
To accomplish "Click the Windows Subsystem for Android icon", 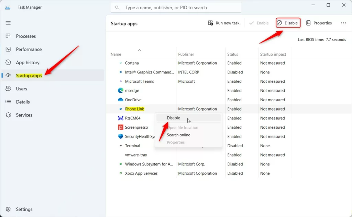I will [x=121, y=164].
